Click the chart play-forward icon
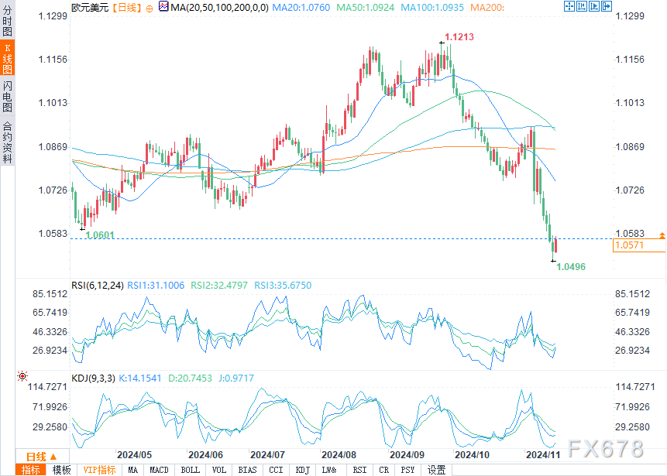 point(594,6)
